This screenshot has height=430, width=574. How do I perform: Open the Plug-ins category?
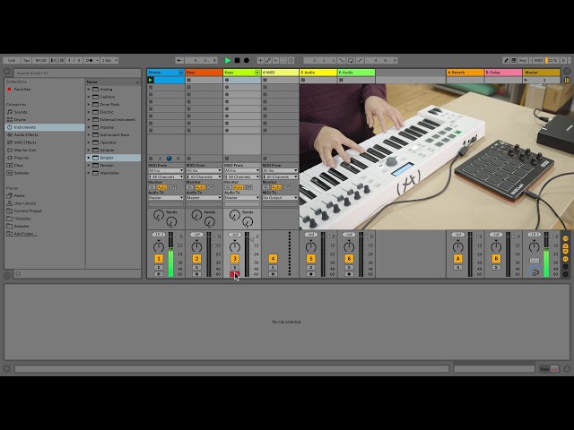pos(22,158)
